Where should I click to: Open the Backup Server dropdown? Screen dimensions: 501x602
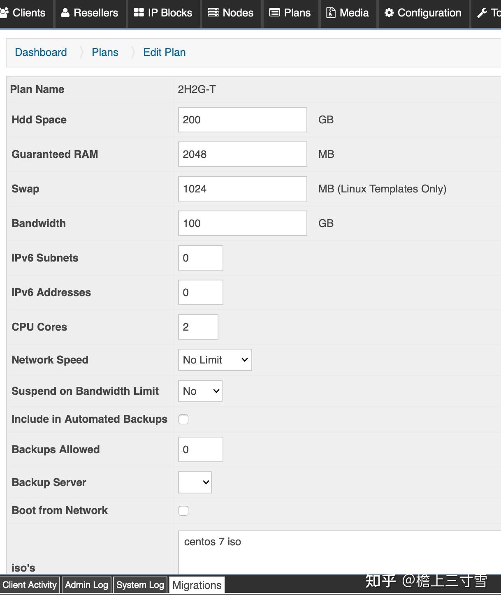click(x=195, y=482)
